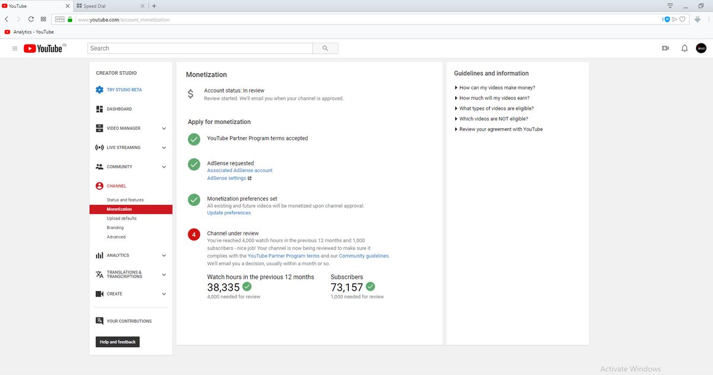Expand 'How can my videos make money?'
The image size is (713, 375).
click(x=495, y=88)
